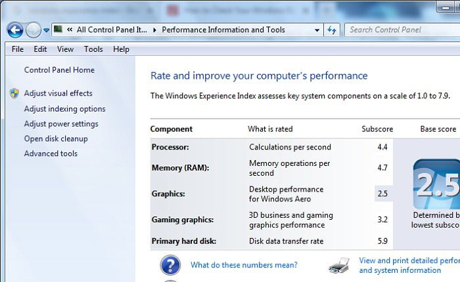Click Desktop performance for Windows Aero text
Viewport: 460px width, 282px height.
click(x=286, y=194)
